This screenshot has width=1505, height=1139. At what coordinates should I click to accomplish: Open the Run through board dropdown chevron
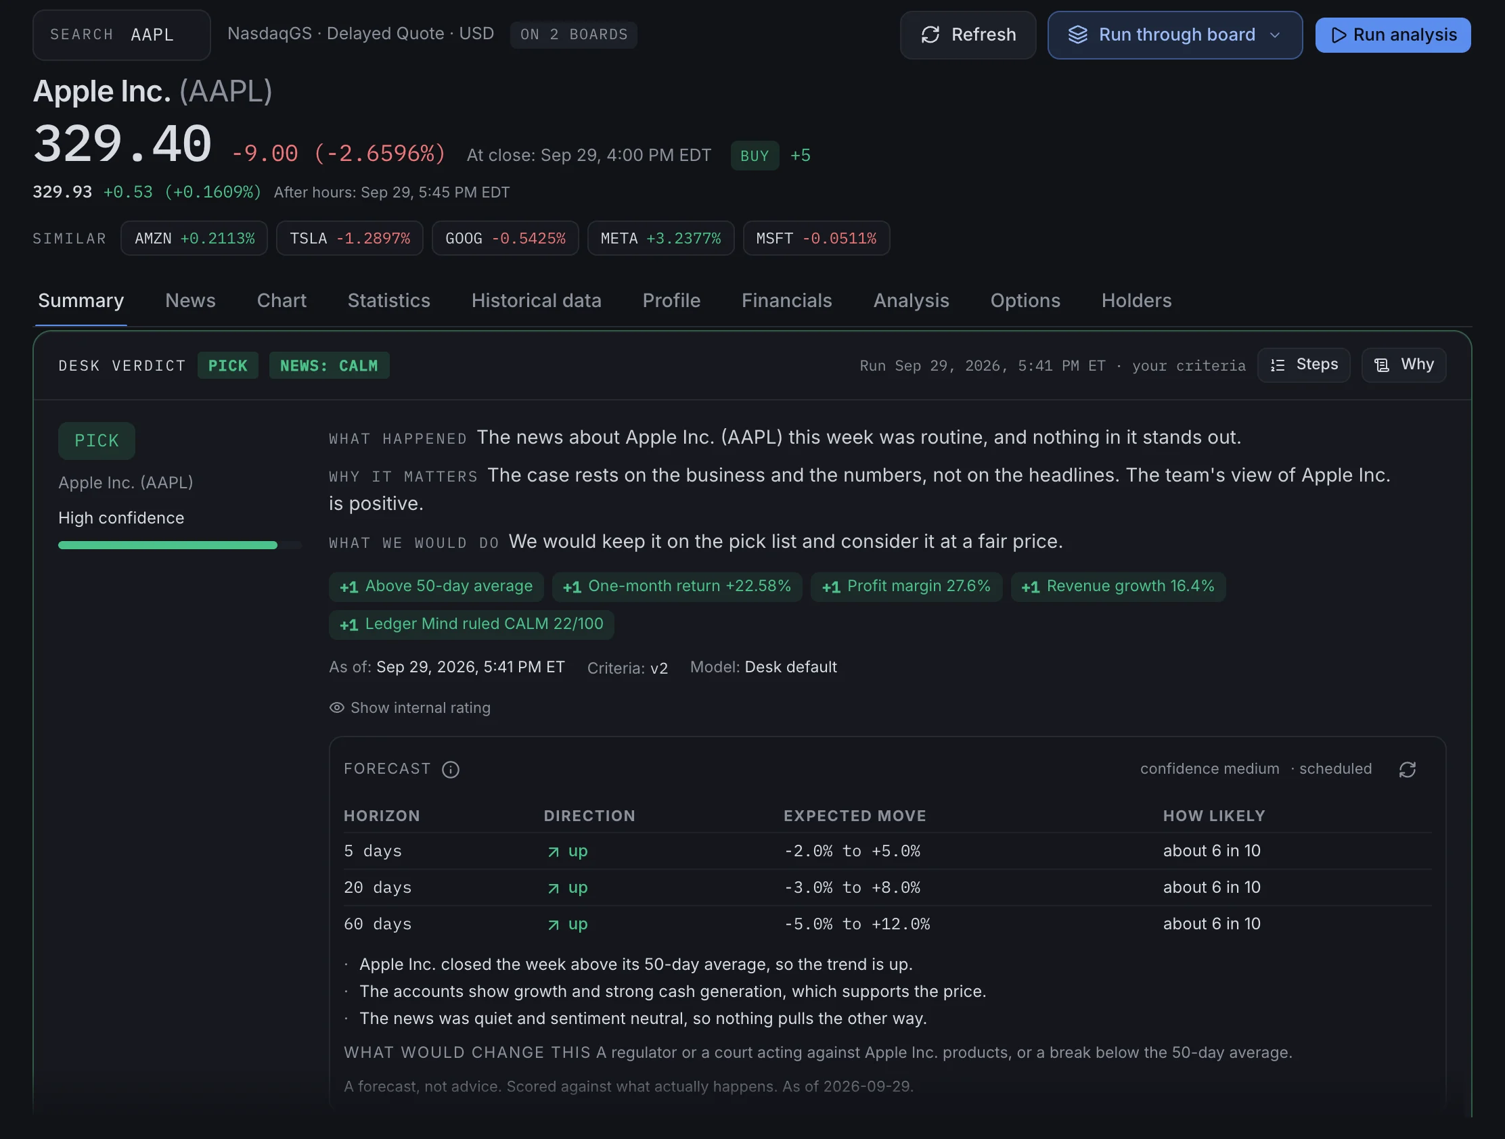1275,34
